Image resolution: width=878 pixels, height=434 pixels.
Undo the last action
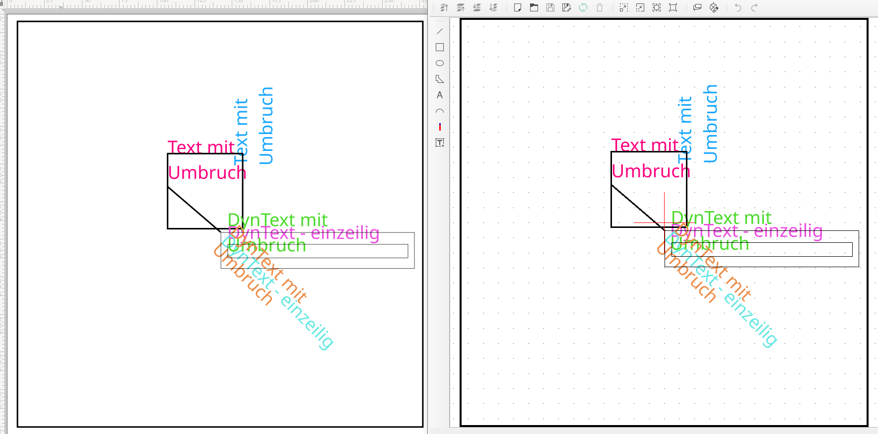738,7
